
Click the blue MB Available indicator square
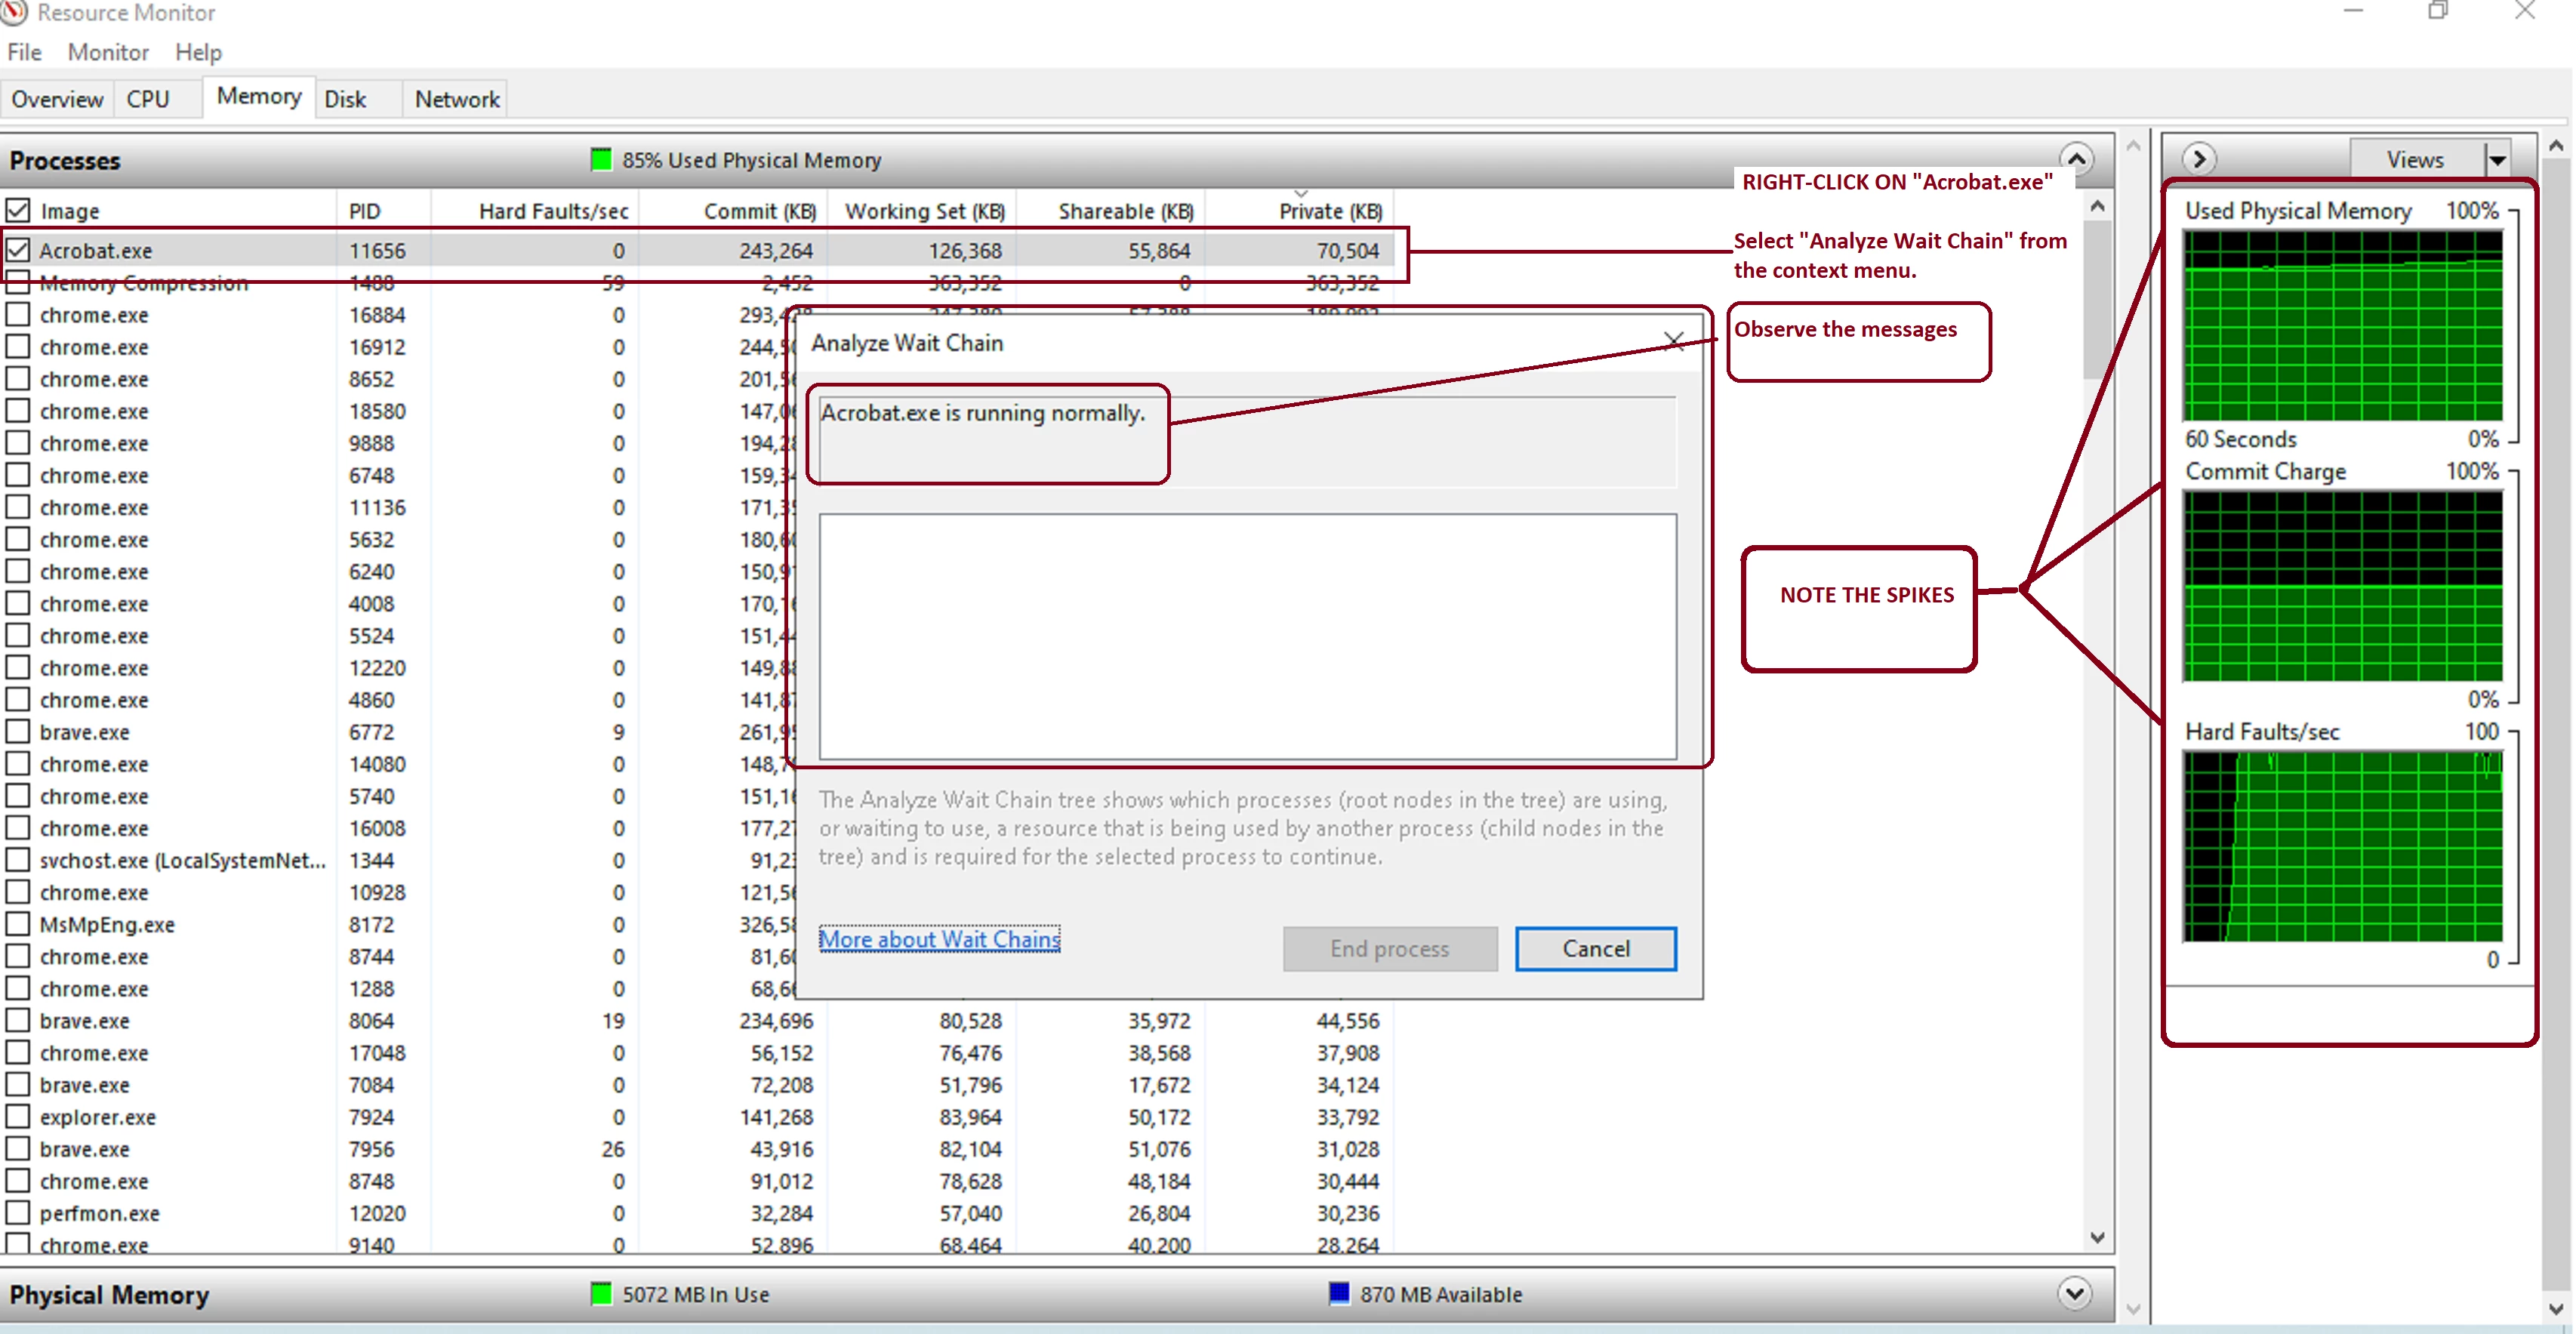click(x=1338, y=1293)
